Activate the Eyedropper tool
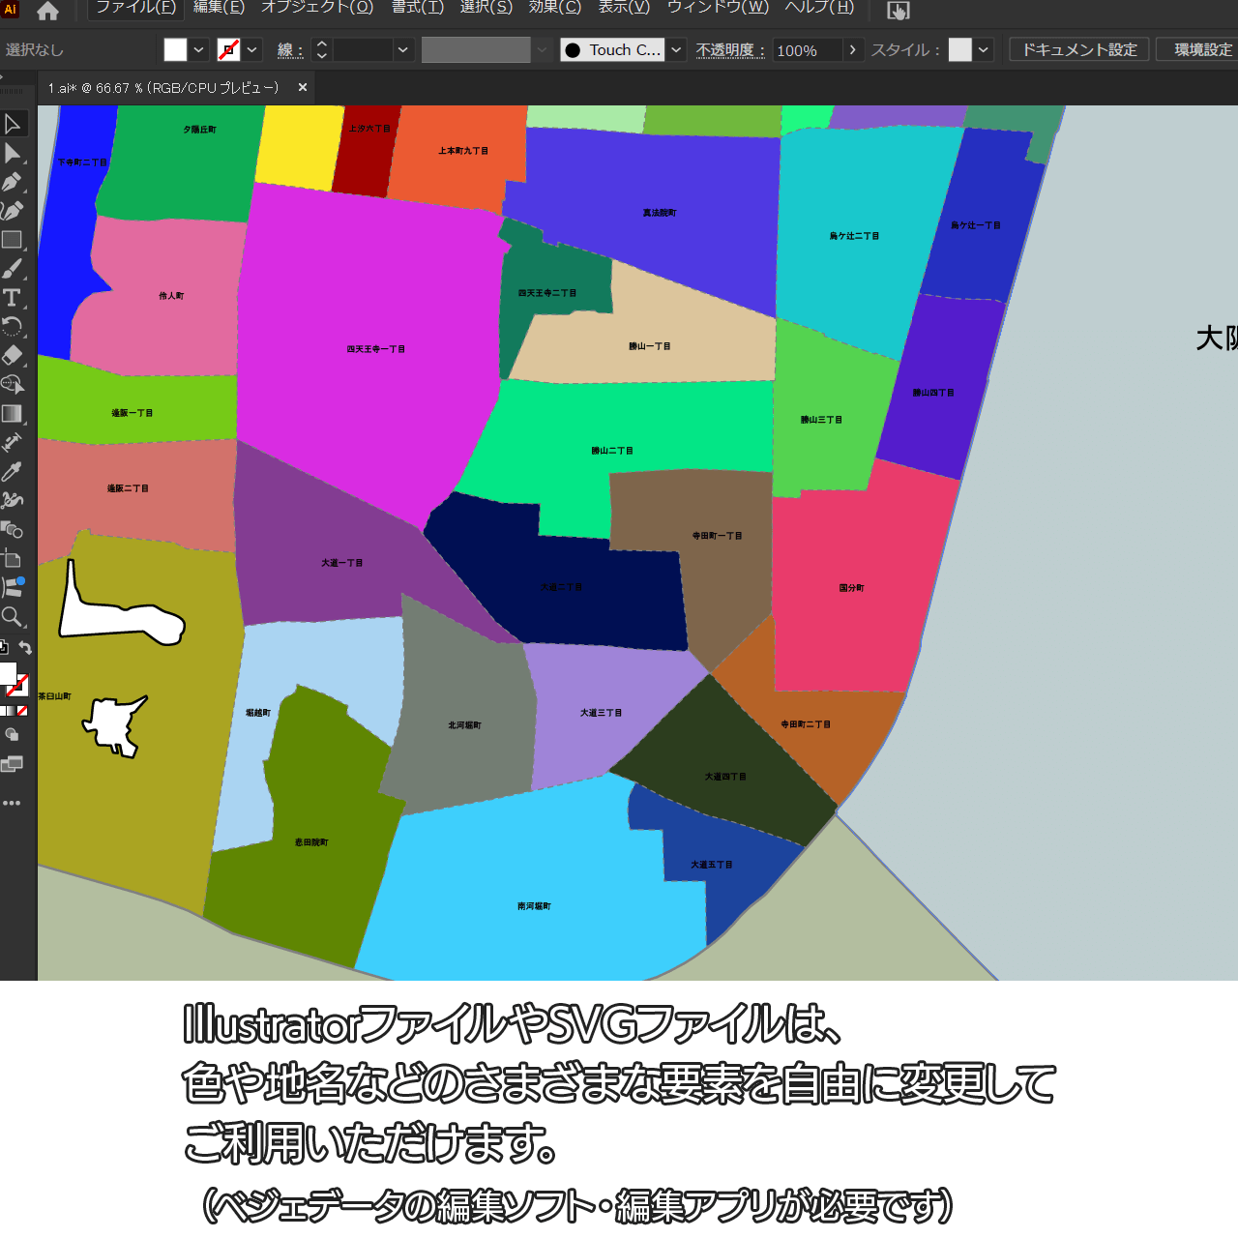Screen dimensions: 1238x1238 pos(13,471)
